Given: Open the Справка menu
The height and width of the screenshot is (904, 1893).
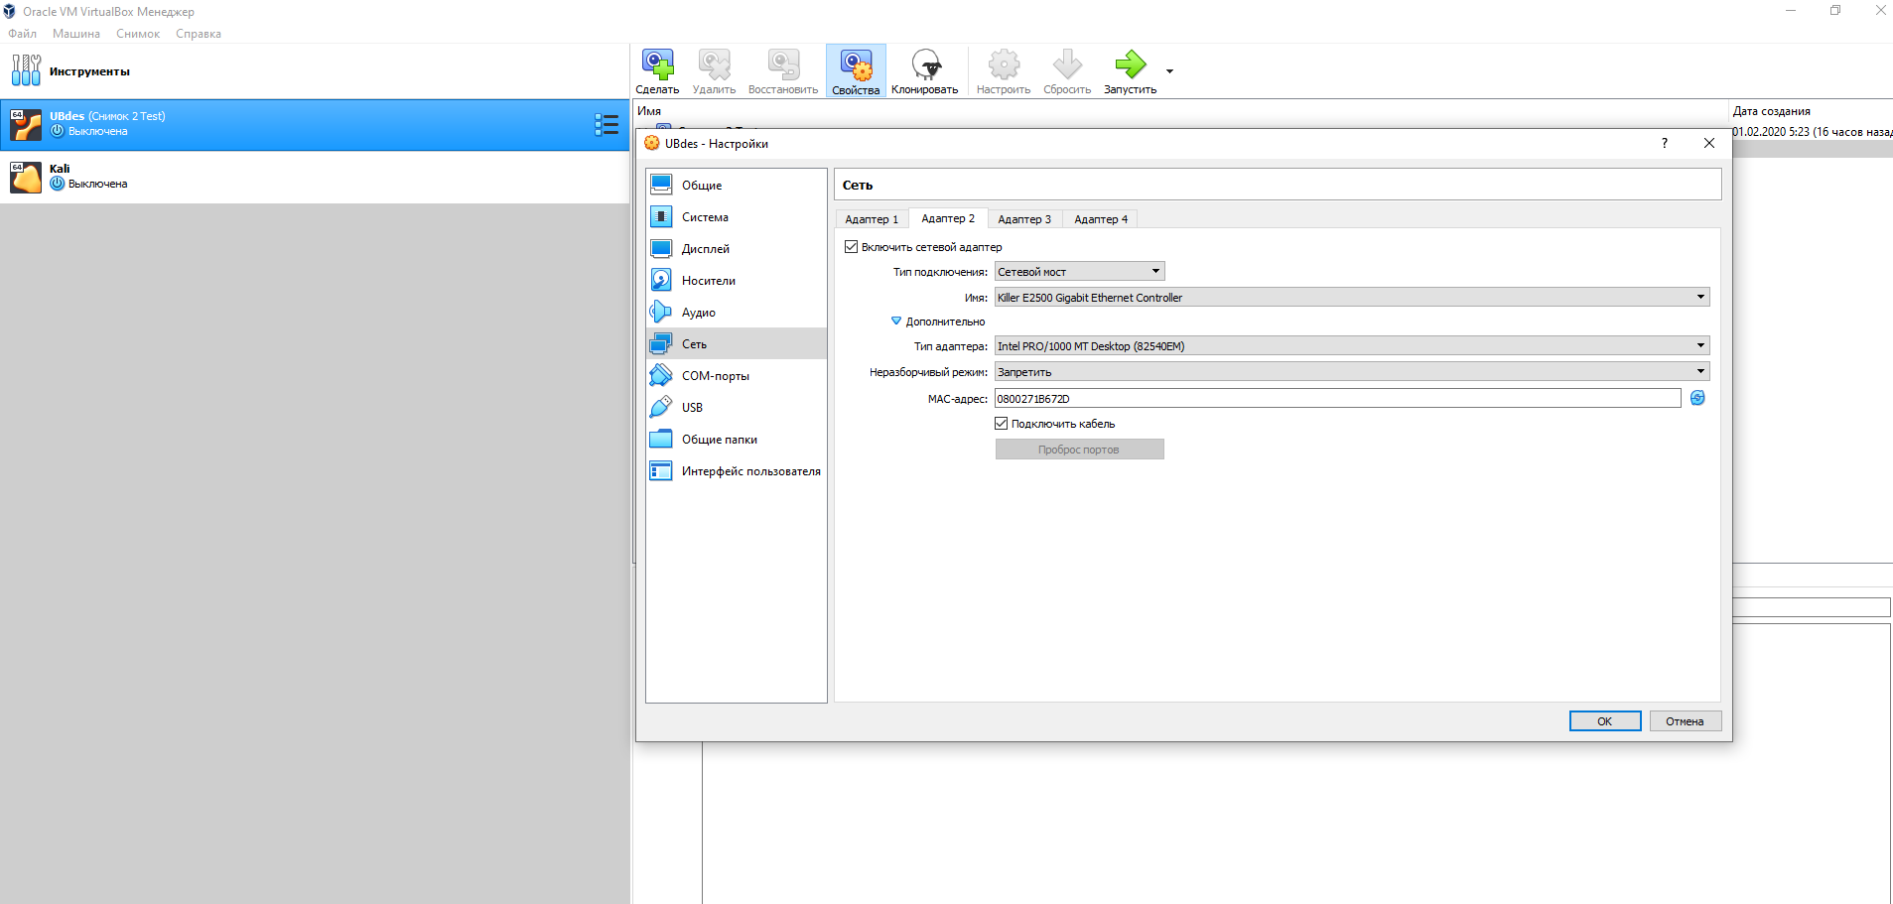Looking at the screenshot, I should pos(199,34).
